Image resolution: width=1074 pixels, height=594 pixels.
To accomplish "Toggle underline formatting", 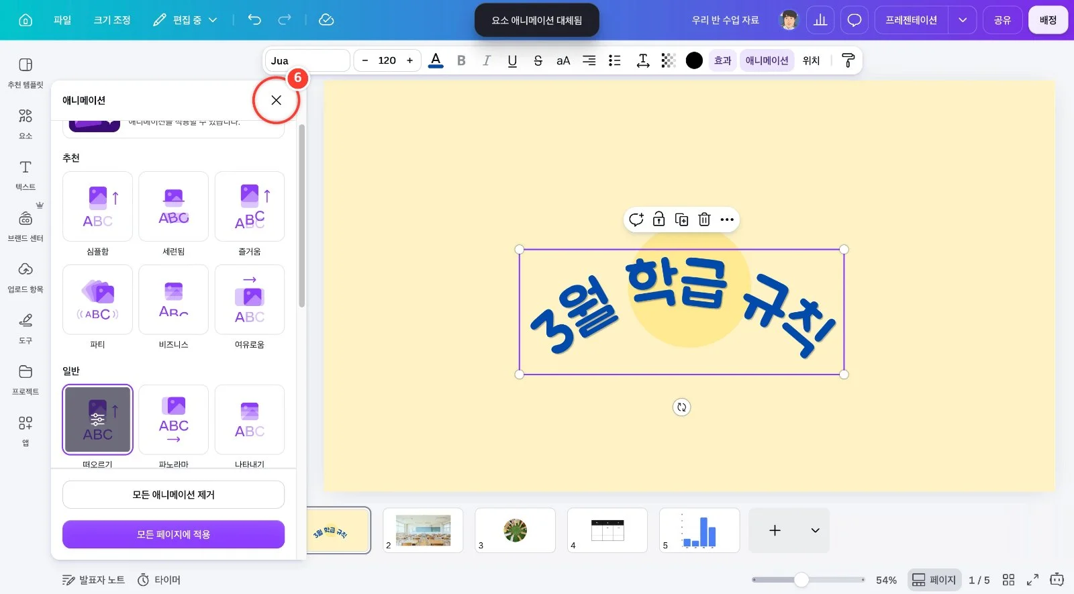I will pos(512,60).
